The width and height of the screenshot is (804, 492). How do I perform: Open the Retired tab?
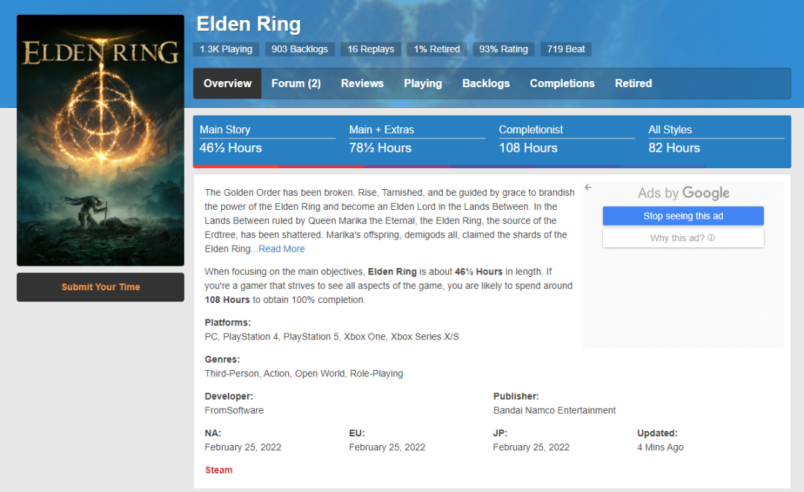(633, 83)
